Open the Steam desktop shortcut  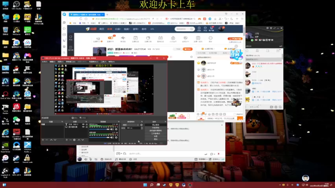point(16,159)
